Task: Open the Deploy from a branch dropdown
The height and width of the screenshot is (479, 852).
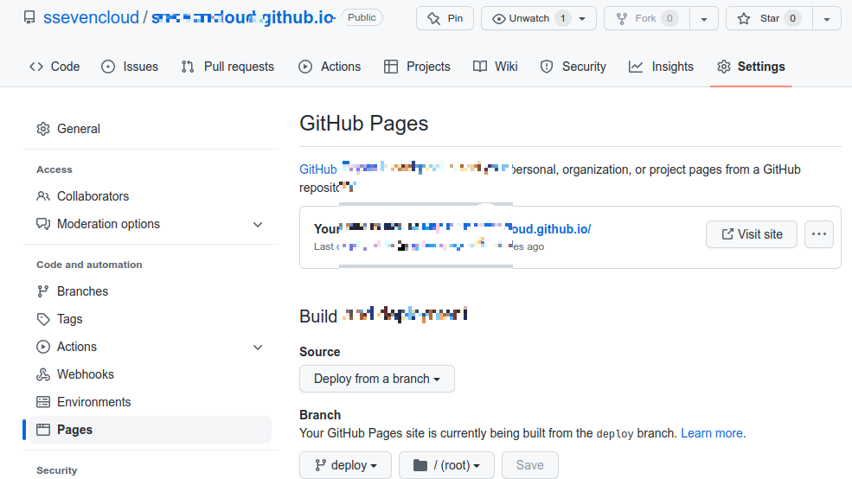Action: [x=376, y=379]
